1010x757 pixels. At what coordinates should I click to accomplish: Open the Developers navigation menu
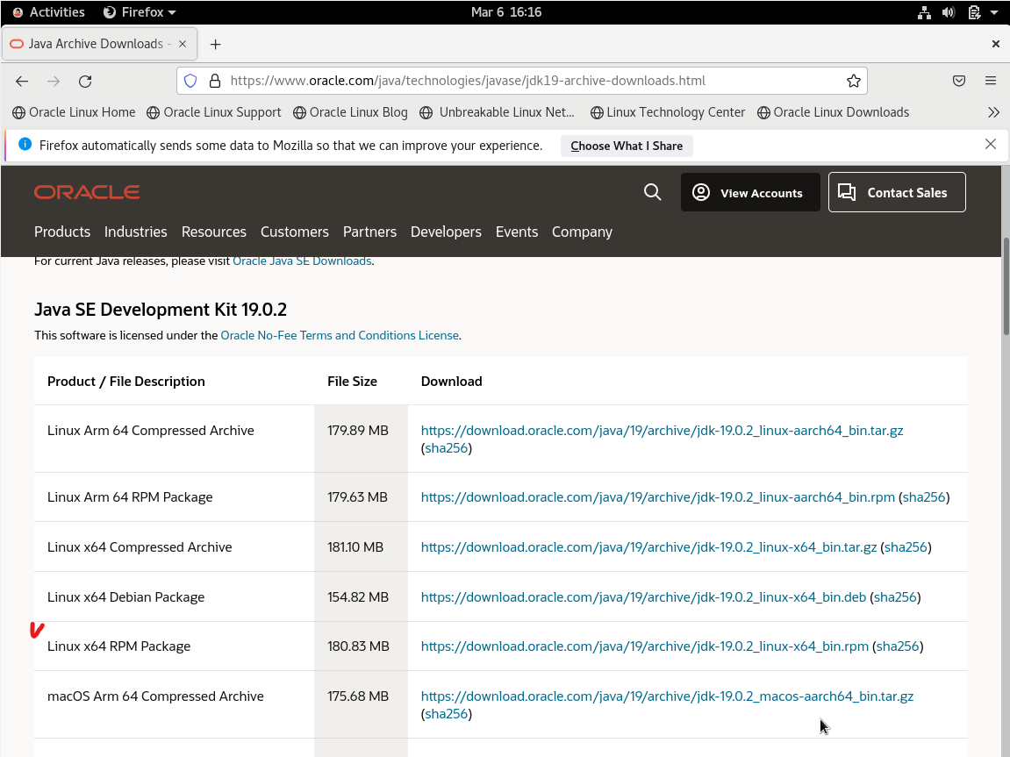tap(446, 232)
